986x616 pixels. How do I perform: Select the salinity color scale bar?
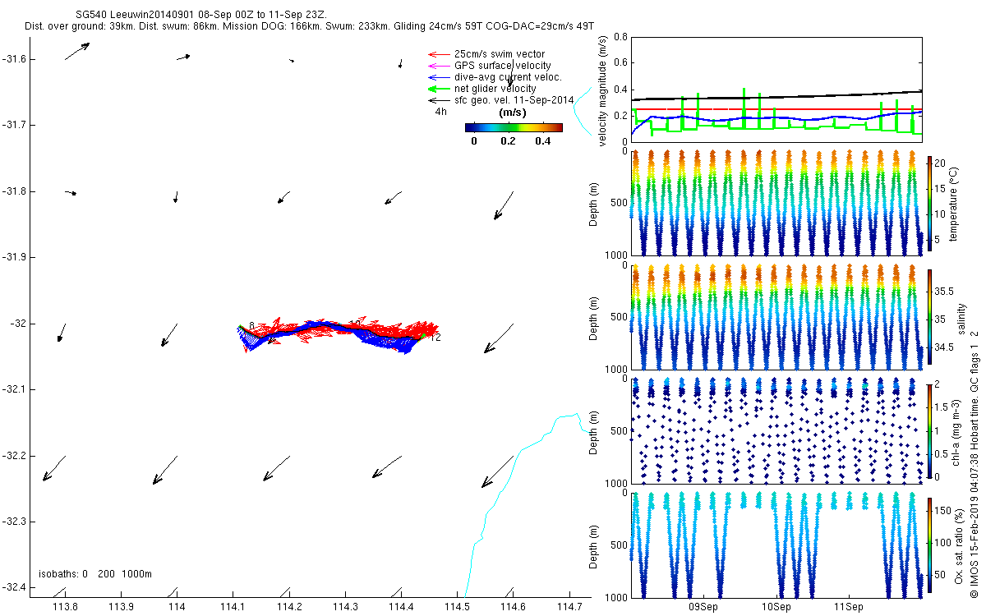pos(929,317)
